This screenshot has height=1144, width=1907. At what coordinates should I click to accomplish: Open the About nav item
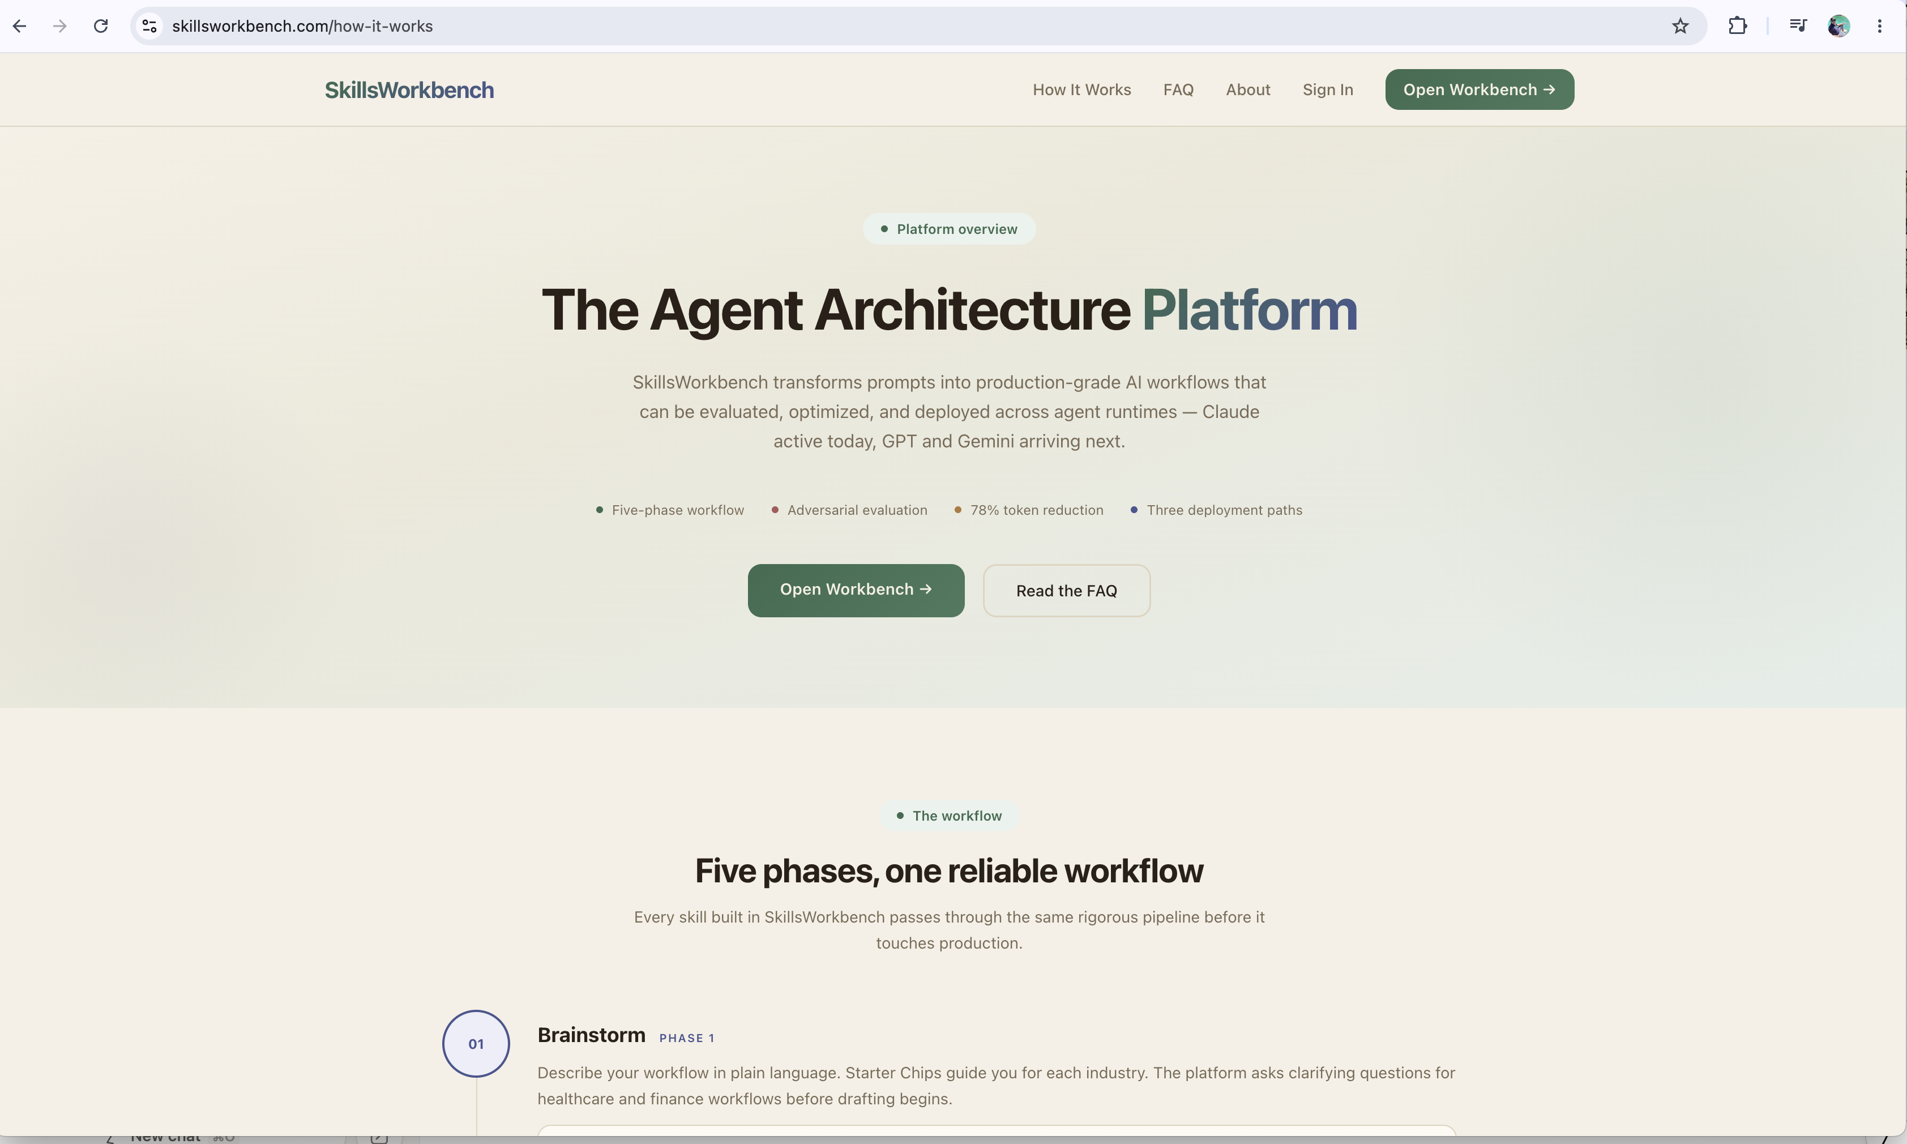[x=1247, y=89]
